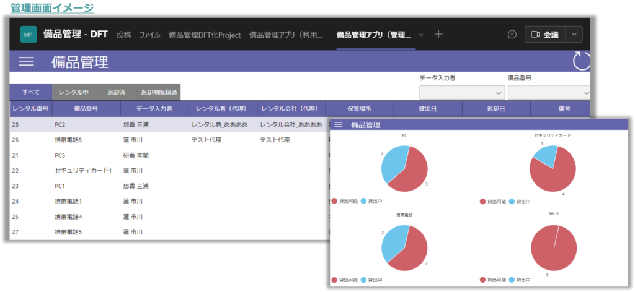Viewport: 635px width, 292px height.
Task: Open the 備品管理DFT化Project tab
Action: 205,35
